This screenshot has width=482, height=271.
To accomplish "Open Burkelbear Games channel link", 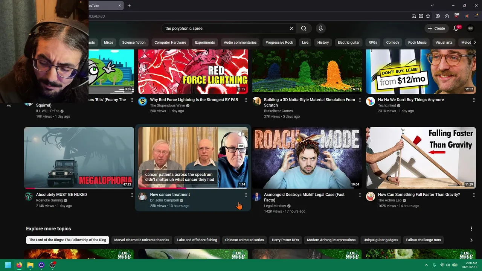I will click(x=278, y=111).
